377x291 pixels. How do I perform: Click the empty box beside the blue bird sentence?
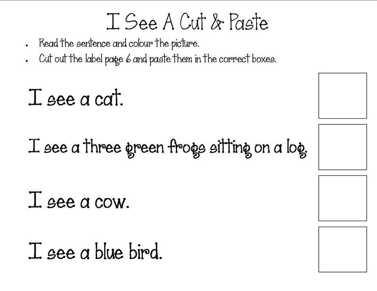342,250
